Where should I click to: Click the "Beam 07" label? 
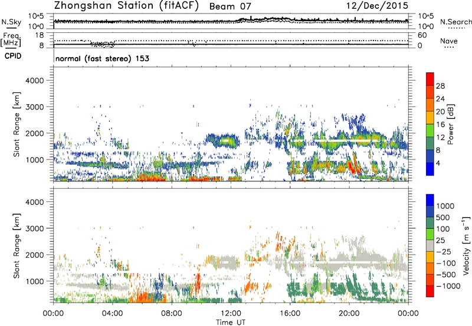[230, 6]
